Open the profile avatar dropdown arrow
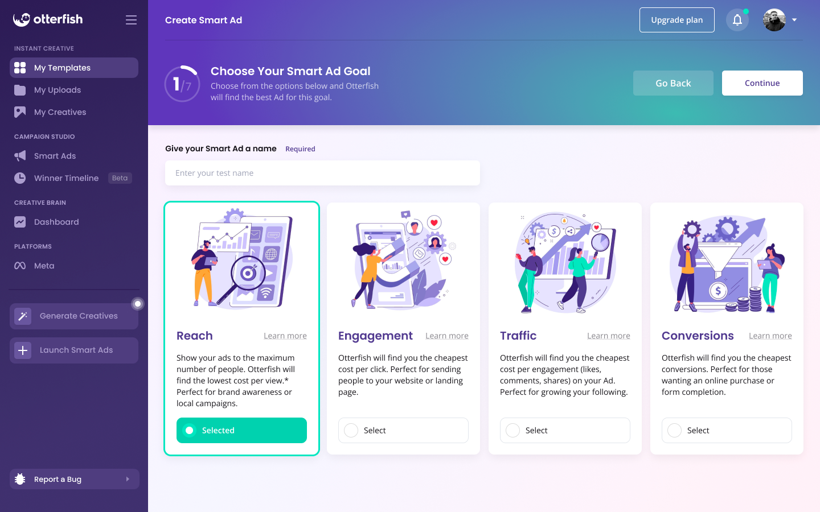Screen dimensions: 820x512 tap(794, 20)
